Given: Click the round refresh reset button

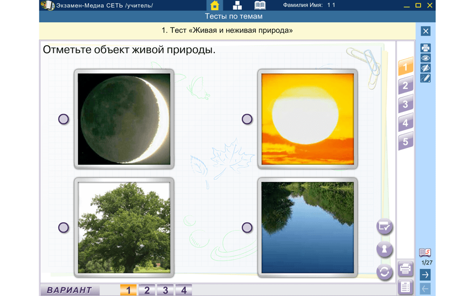Looking at the screenshot, I should (385, 272).
